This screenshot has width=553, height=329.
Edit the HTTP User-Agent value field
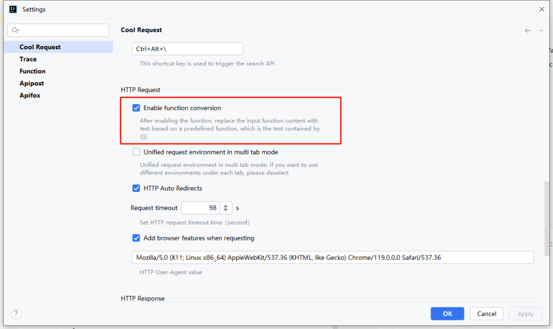pos(333,257)
